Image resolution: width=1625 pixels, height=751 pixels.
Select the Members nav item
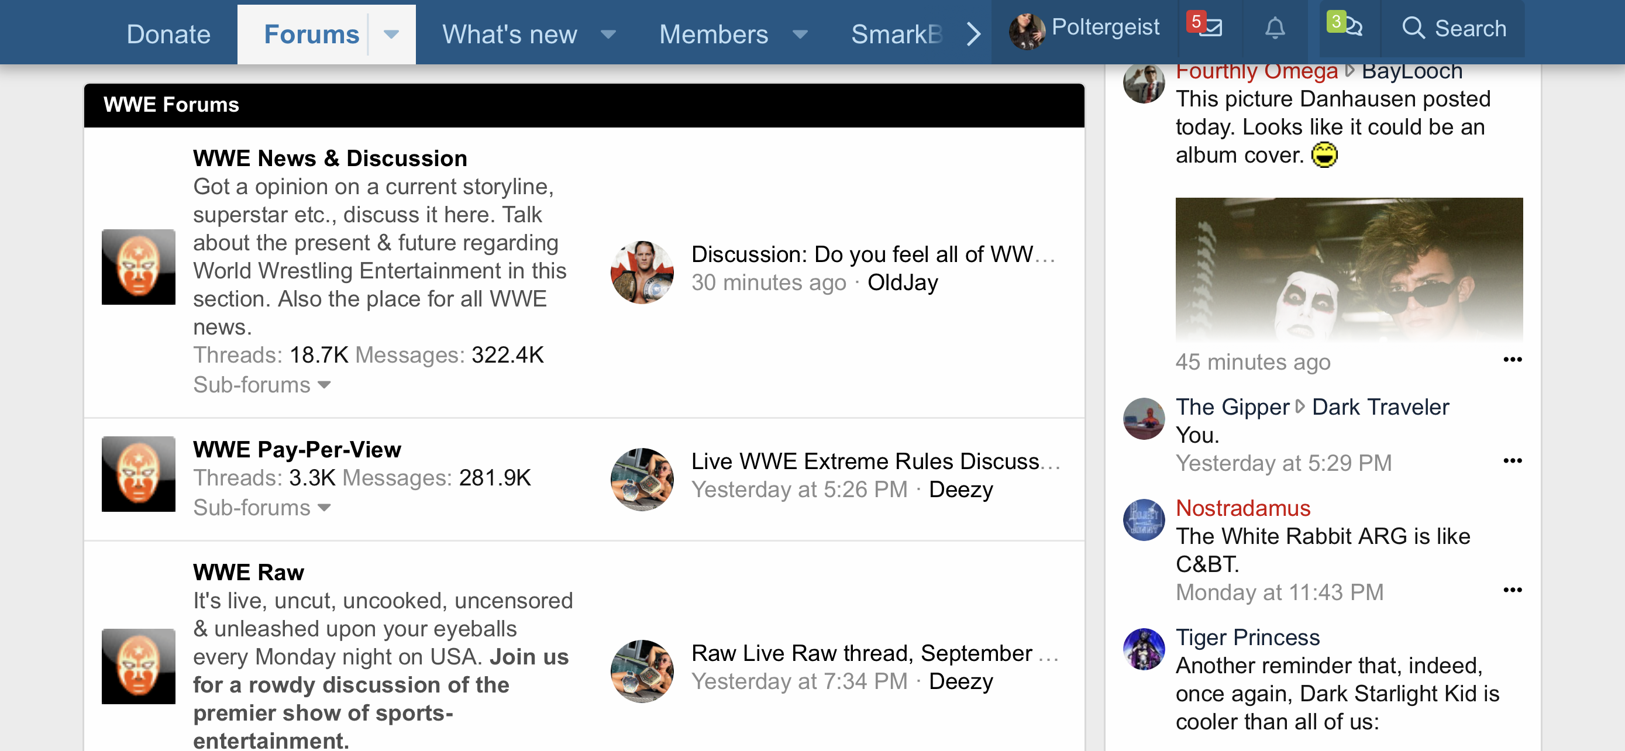point(713,35)
